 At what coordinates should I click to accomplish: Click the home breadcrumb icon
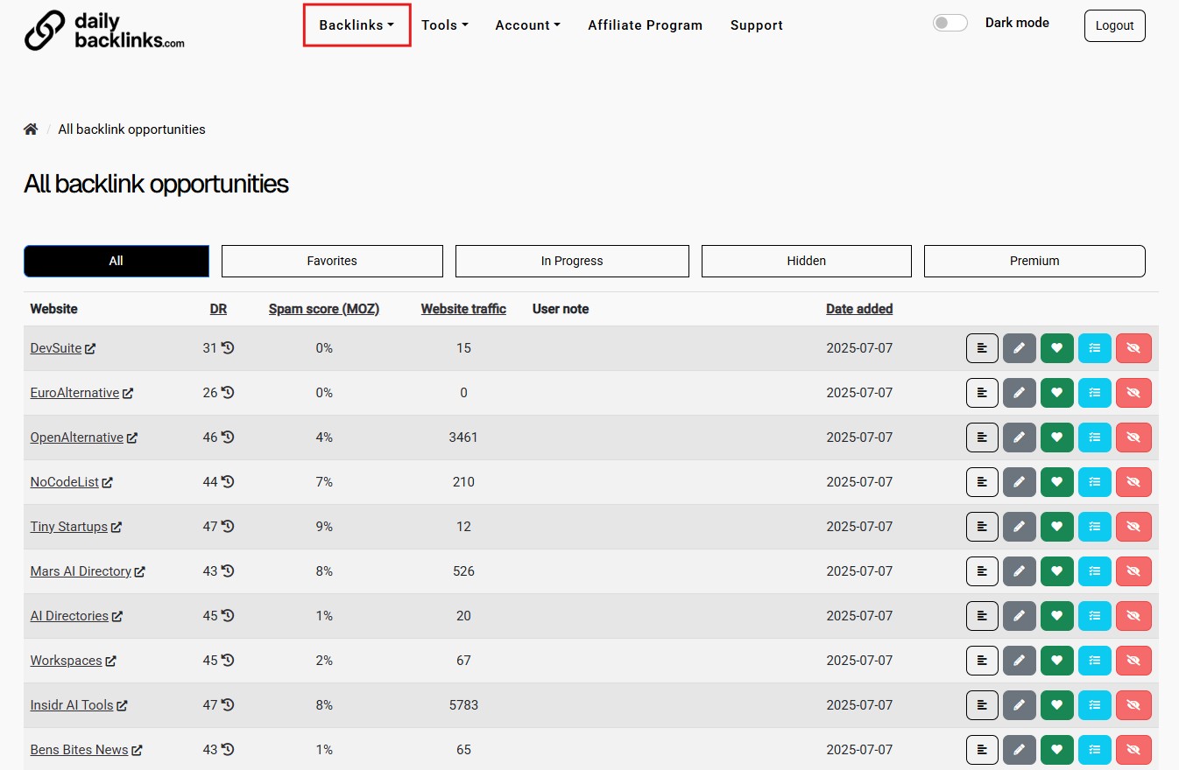click(31, 129)
